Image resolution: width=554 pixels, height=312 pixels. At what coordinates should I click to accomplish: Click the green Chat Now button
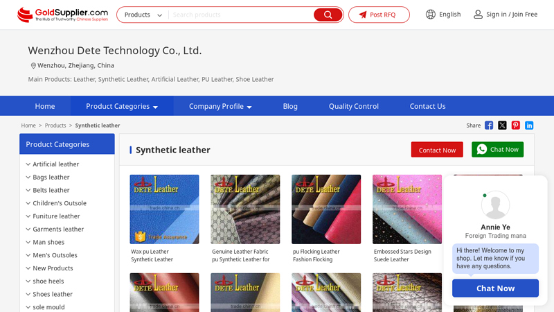(497, 149)
